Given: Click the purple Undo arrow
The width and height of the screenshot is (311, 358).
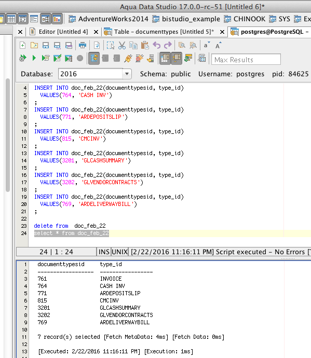Looking at the screenshot, I should [x=156, y=45].
